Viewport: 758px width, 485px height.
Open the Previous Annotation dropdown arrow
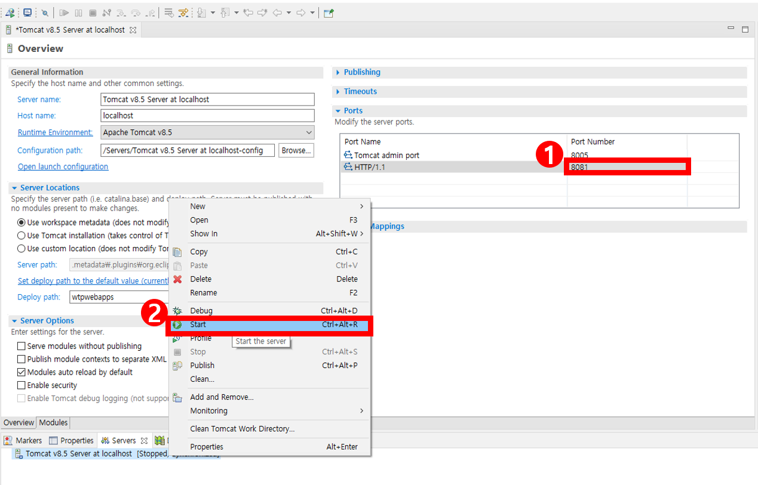tap(236, 13)
